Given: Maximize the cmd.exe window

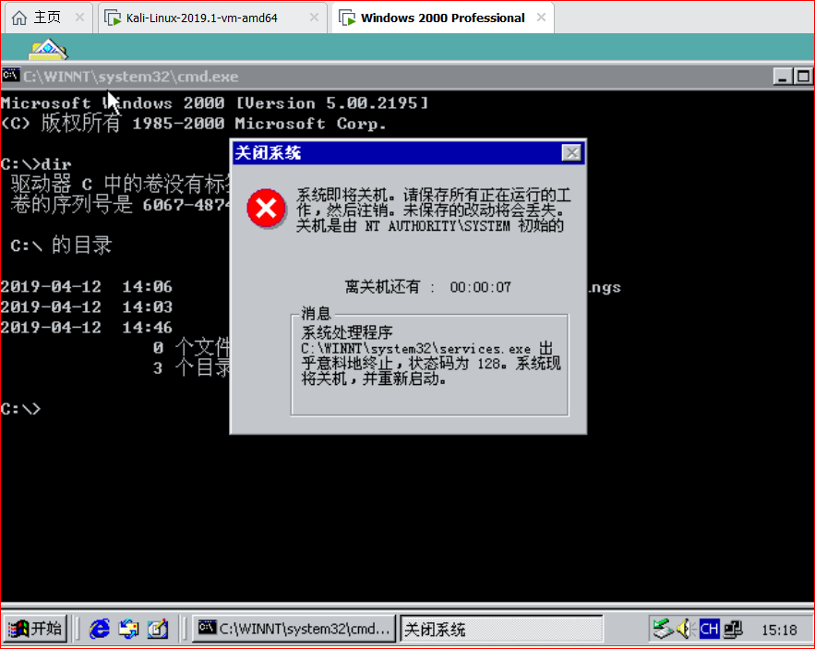Looking at the screenshot, I should tap(802, 77).
